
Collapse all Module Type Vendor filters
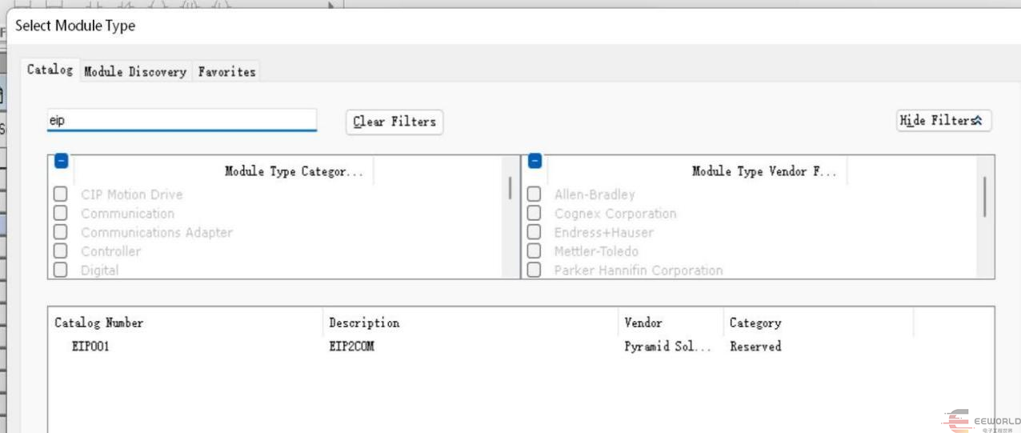(535, 161)
